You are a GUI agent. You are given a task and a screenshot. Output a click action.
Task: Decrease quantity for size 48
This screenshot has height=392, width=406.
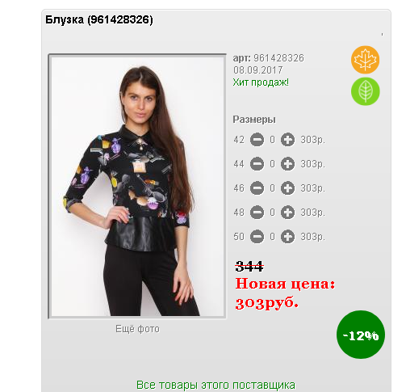(257, 213)
